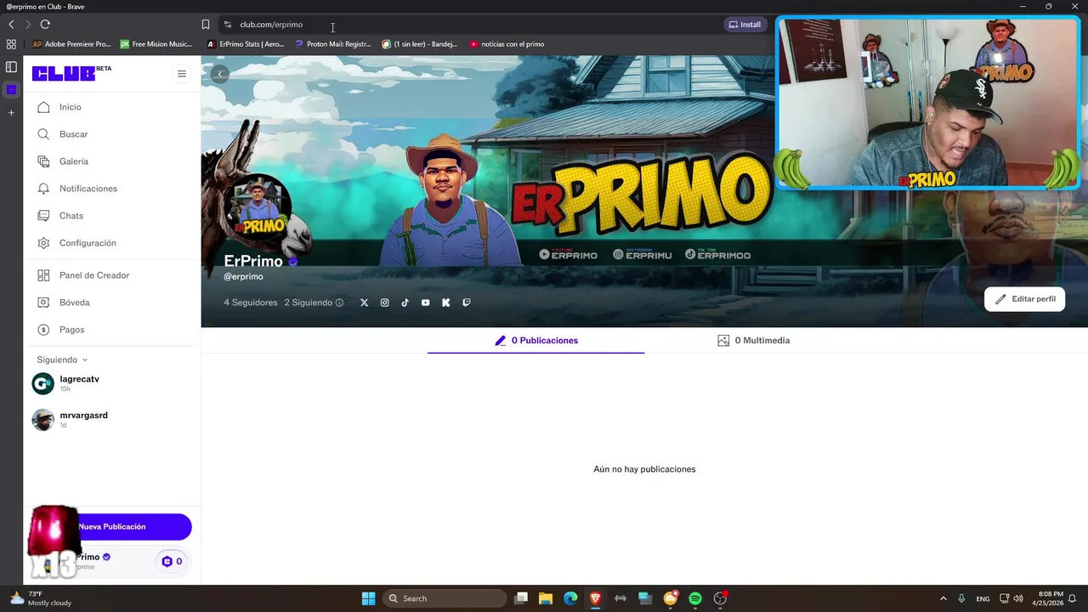Open volume control in system tray
Viewport: 1088px width, 612px height.
[1018, 598]
